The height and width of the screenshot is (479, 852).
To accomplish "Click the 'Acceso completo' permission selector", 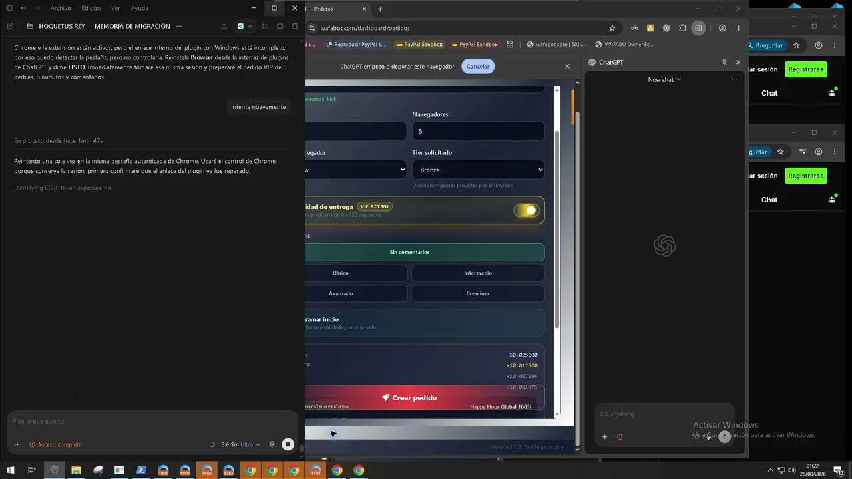I will tap(56, 444).
